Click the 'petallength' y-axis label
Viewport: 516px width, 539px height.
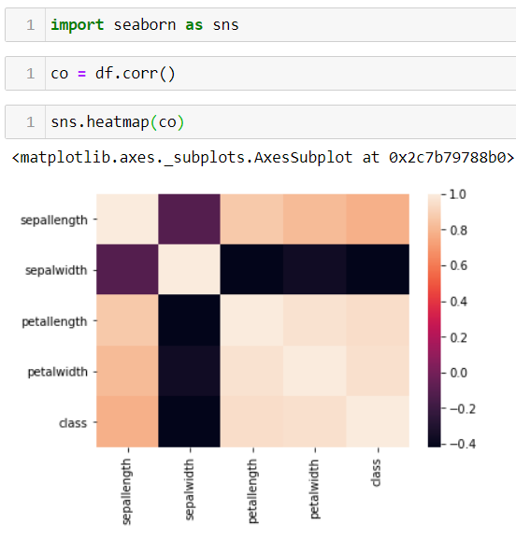(54, 321)
